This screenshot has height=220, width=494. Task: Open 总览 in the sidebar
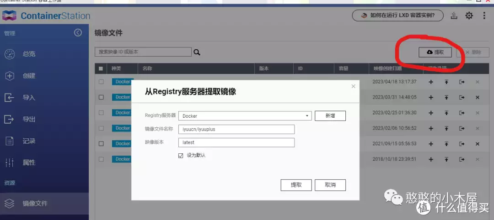coord(44,54)
